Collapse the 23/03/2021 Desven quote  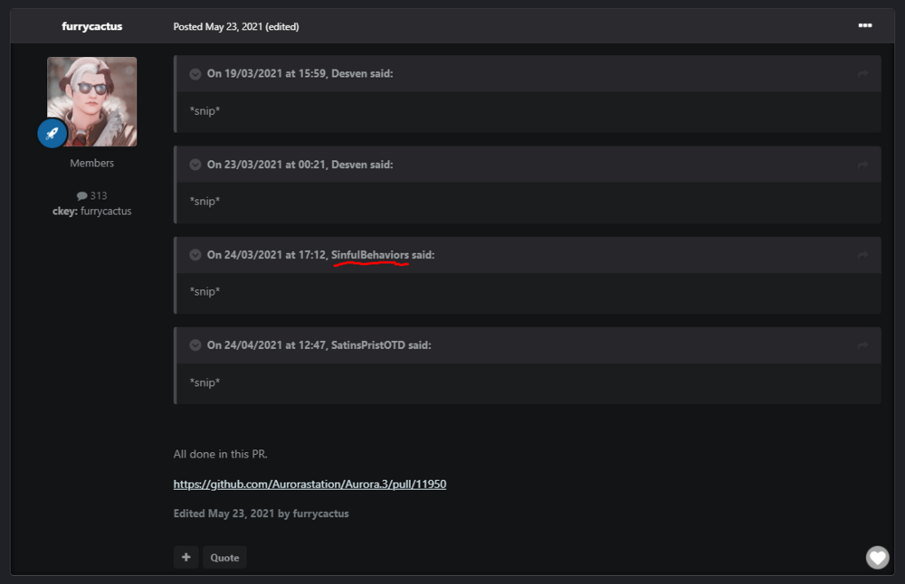coord(195,165)
